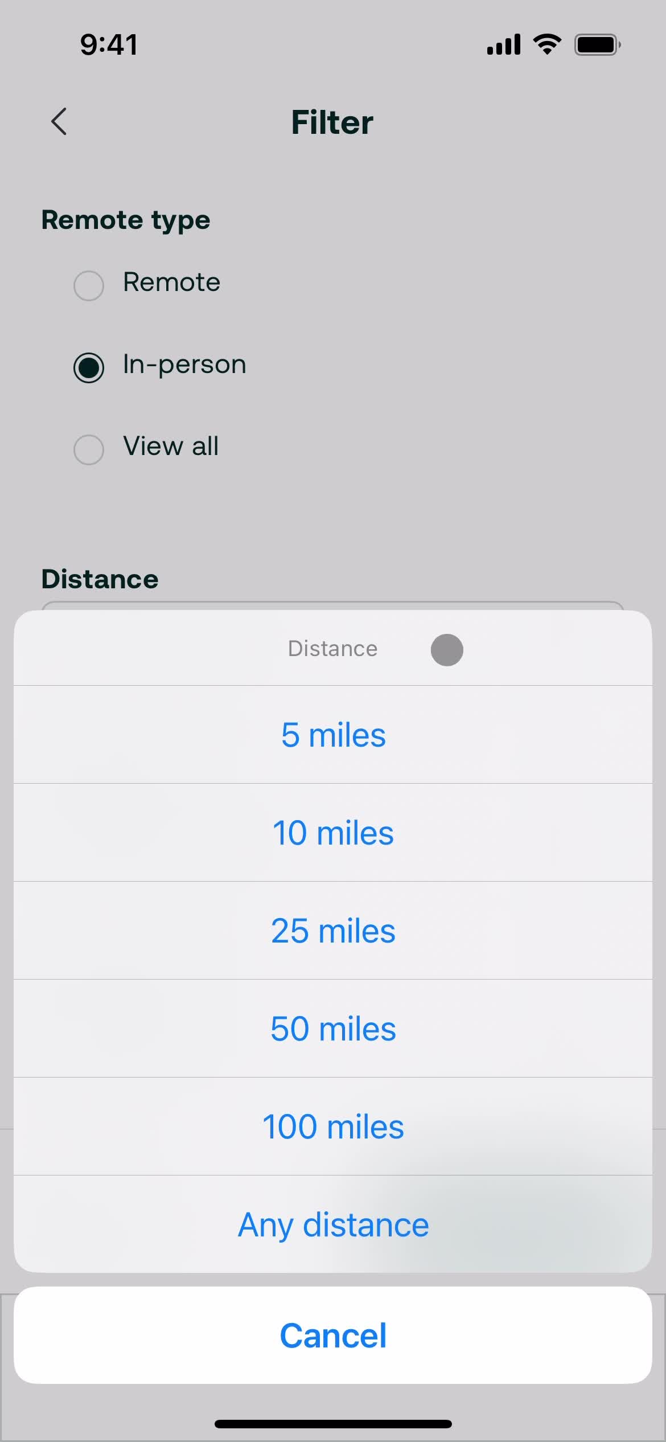Select 100 miles distance
The image size is (666, 1442).
[333, 1126]
